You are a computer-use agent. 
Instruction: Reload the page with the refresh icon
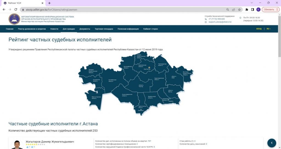pos(16,10)
